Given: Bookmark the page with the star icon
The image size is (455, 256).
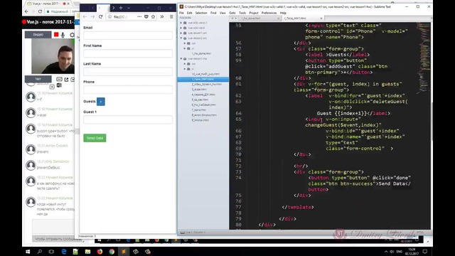Looking at the screenshot, I should [x=154, y=16].
